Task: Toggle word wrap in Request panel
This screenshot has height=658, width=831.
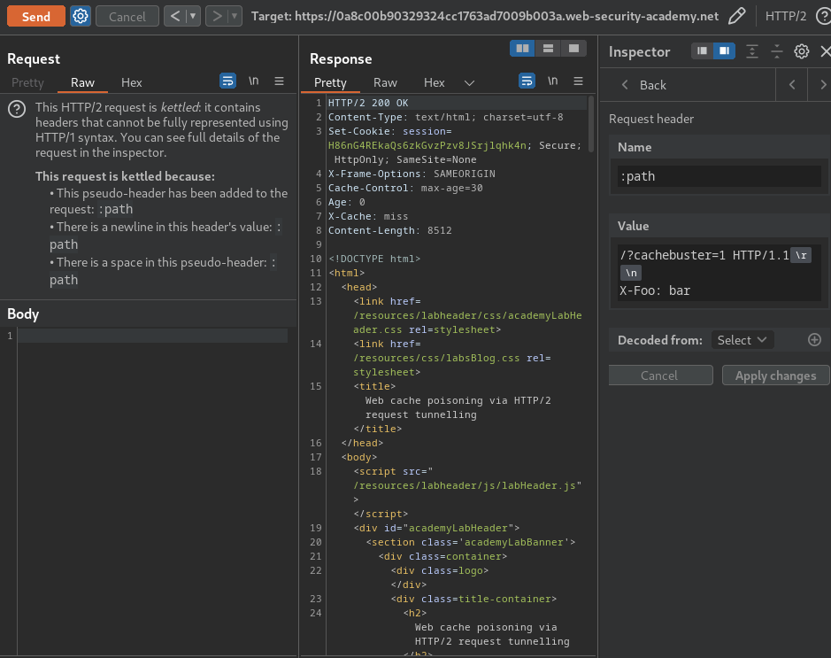Action: coord(228,81)
